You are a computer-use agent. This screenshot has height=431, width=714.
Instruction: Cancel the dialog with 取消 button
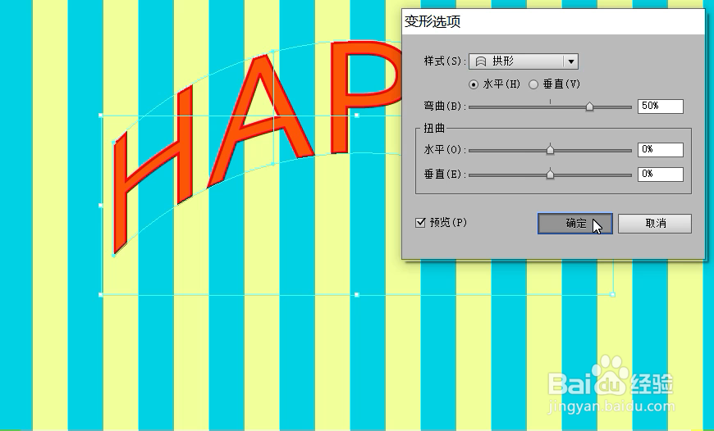pos(655,223)
